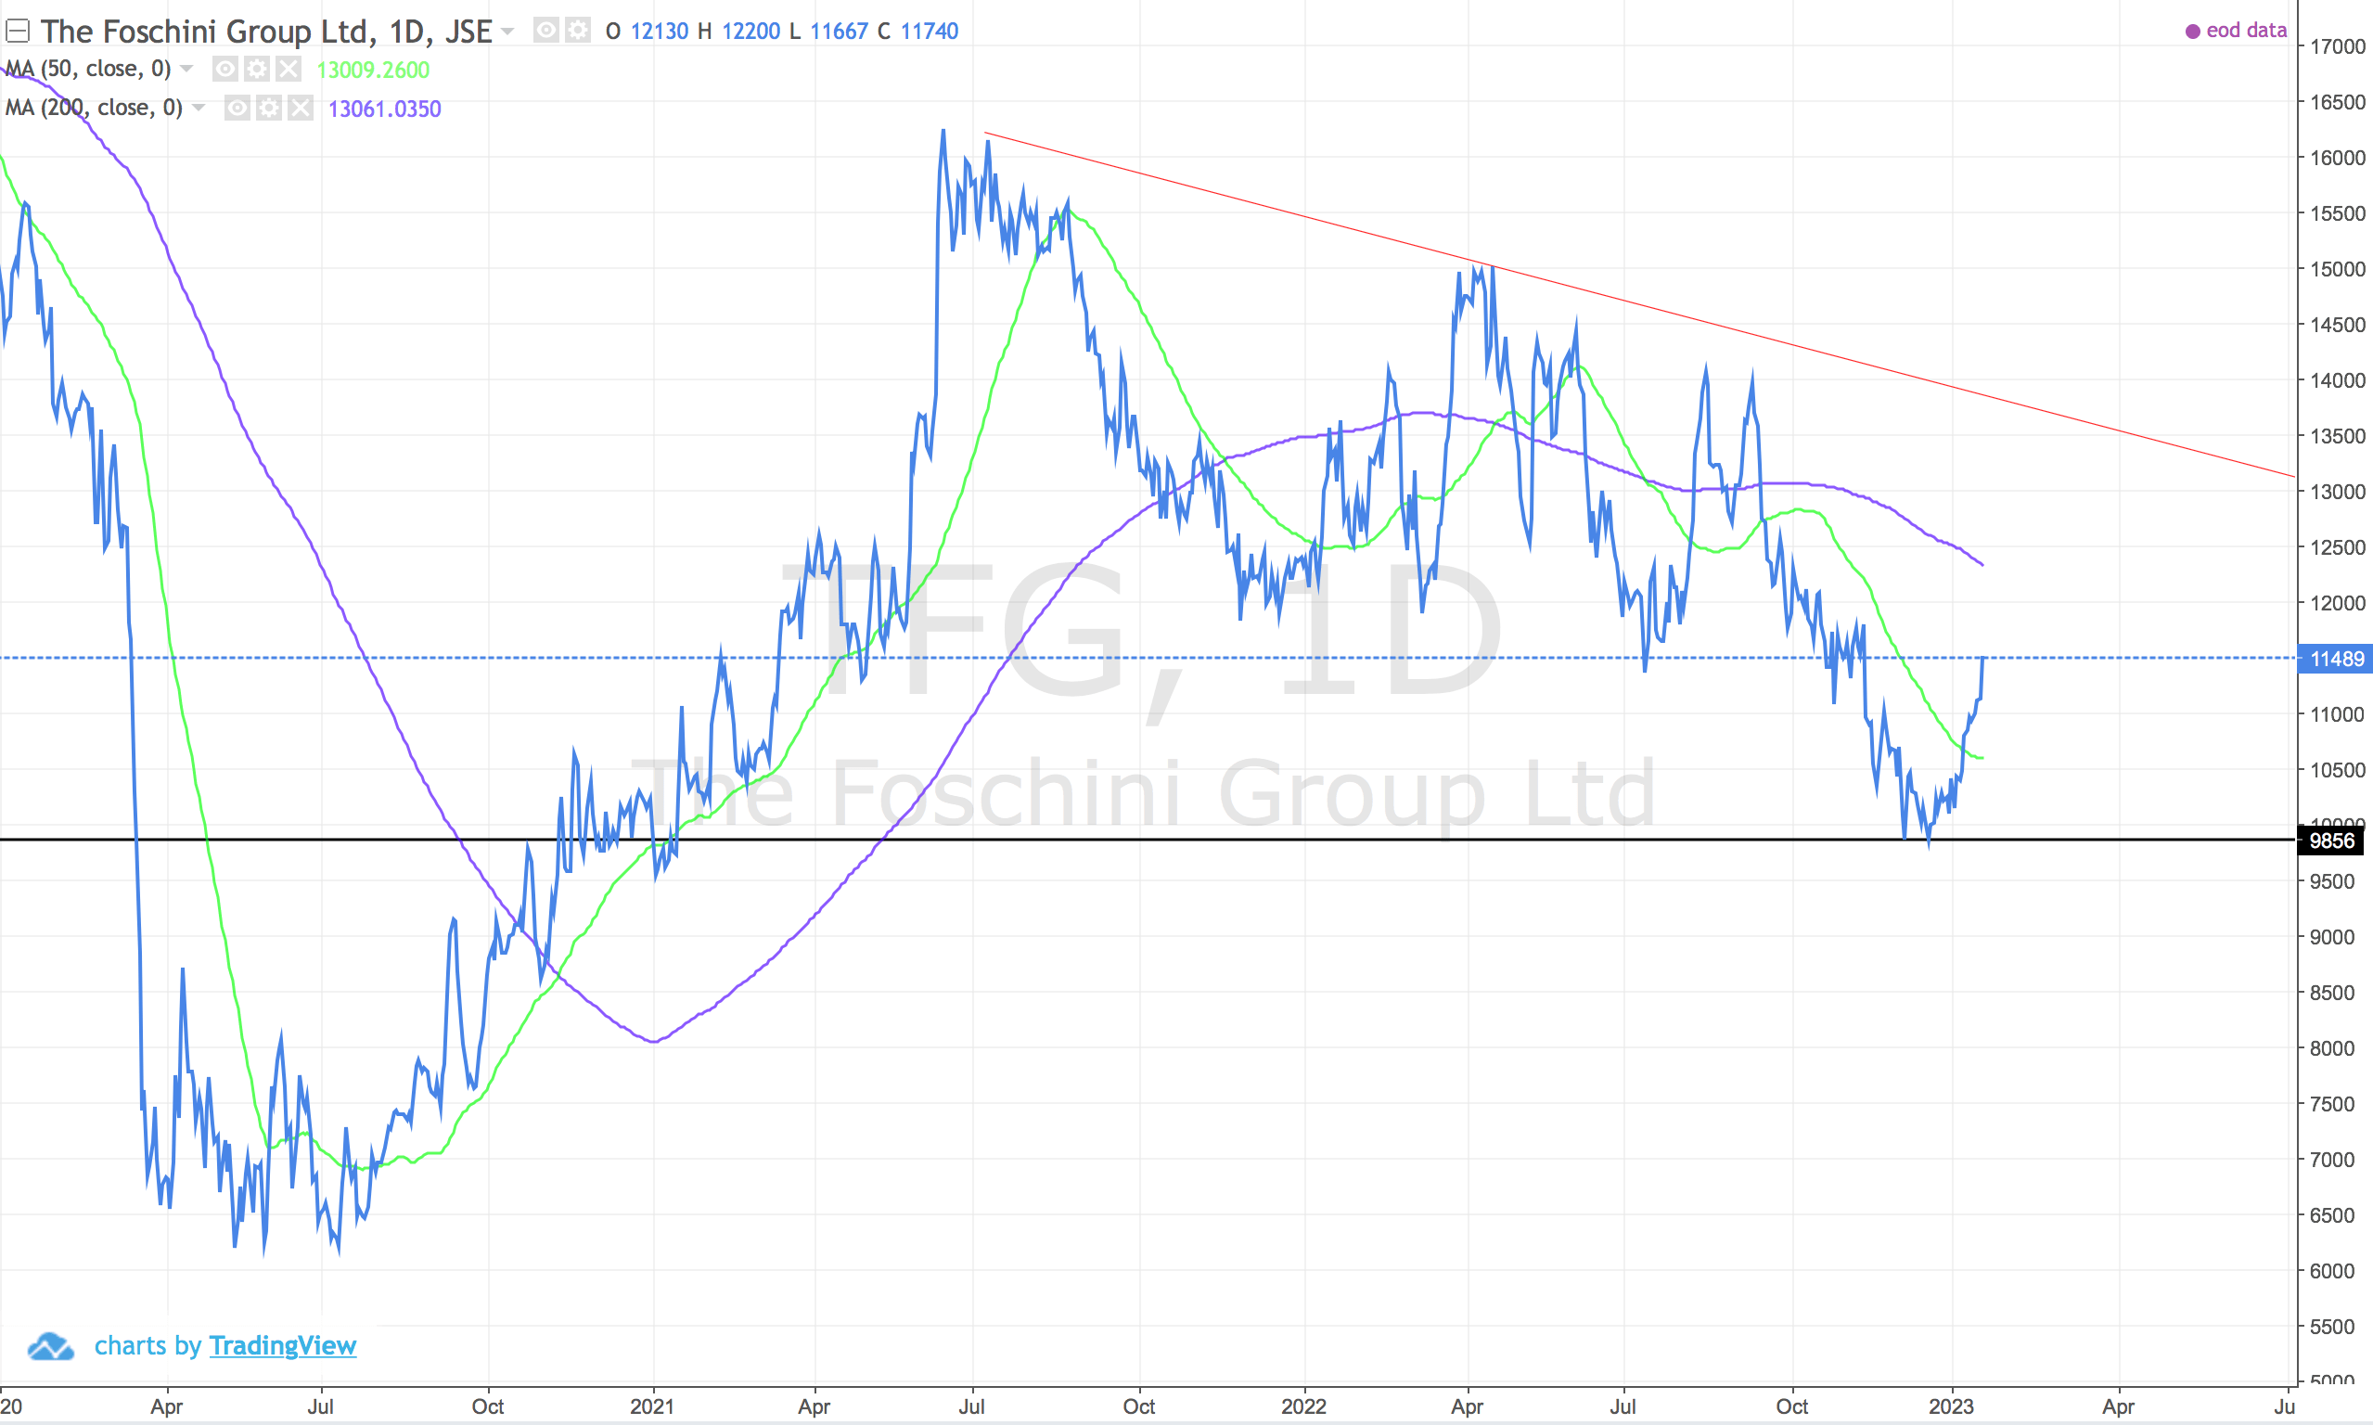Viewport: 2373px width, 1425px height.
Task: Click the 8000 price axis label
Action: pyautogui.click(x=2332, y=1048)
